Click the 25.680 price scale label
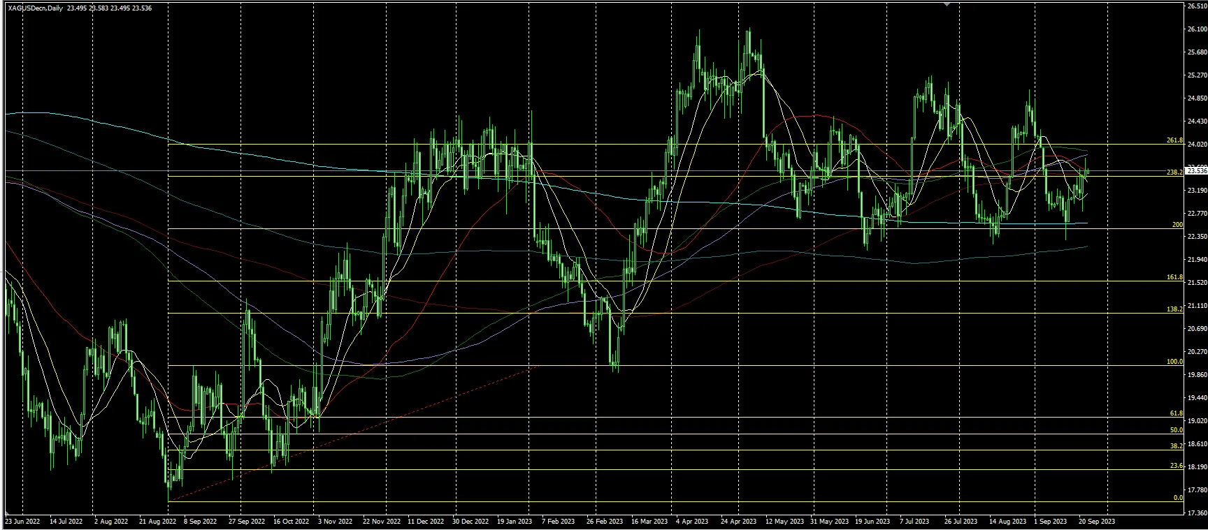Image resolution: width=1208 pixels, height=530 pixels. click(1198, 52)
